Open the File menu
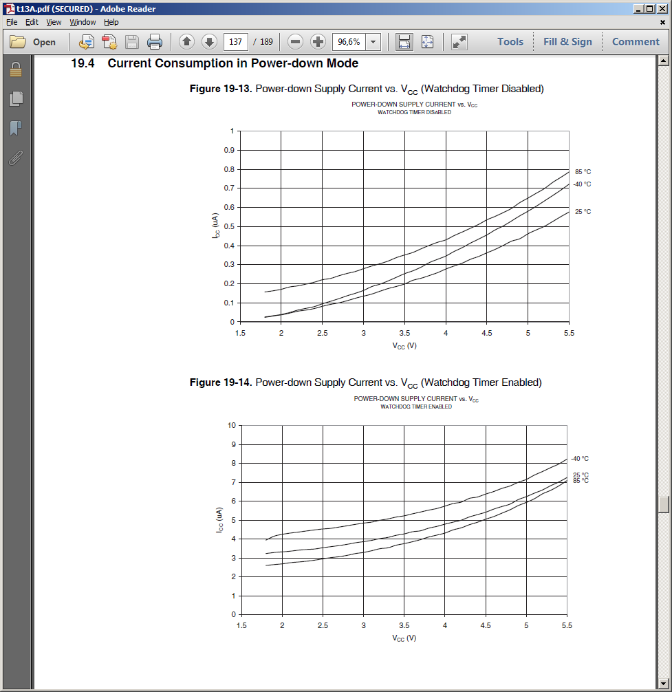This screenshot has height=692, width=672. (12, 22)
